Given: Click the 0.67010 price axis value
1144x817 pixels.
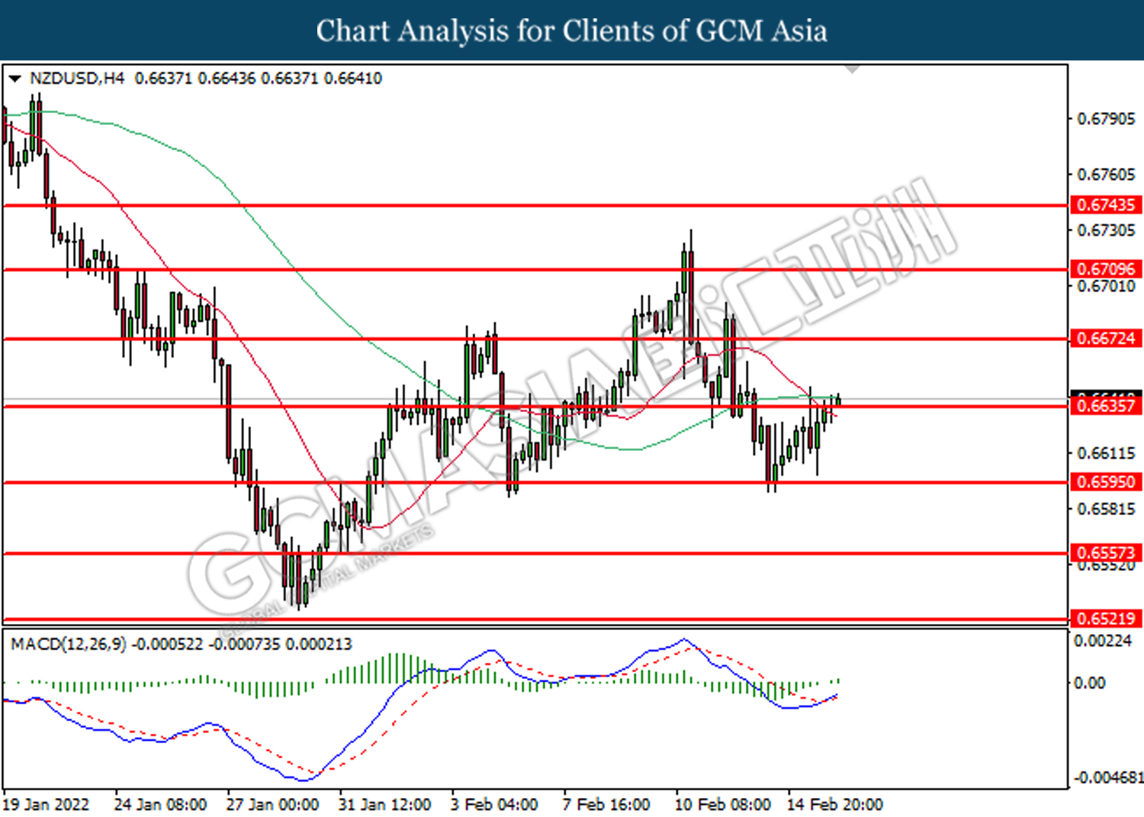Looking at the screenshot, I should click(x=1106, y=287).
